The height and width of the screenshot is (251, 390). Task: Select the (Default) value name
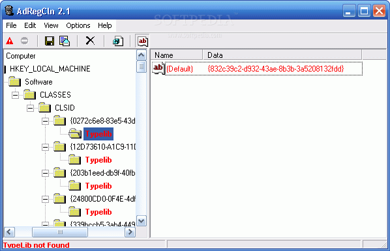tap(179, 68)
